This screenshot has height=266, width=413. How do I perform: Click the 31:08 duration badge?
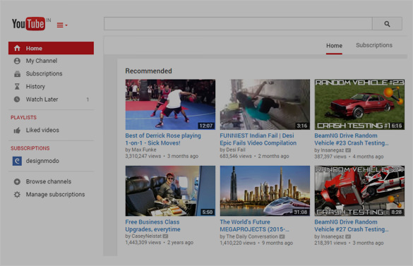300,212
